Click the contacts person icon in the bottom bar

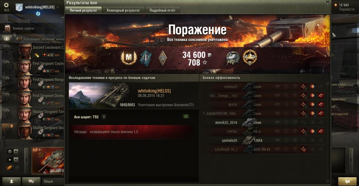click(11, 181)
